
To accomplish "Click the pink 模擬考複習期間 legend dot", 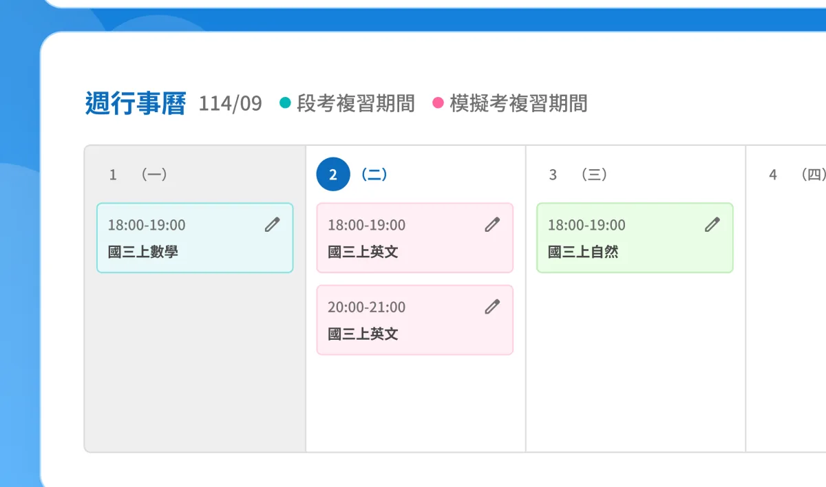I will coord(438,103).
